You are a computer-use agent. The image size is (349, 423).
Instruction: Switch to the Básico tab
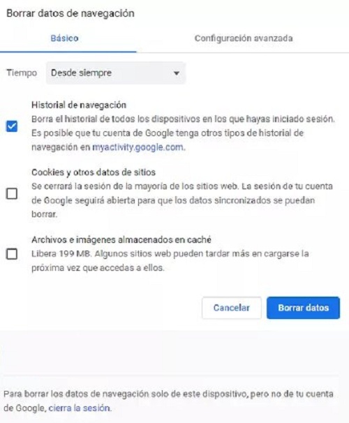click(65, 38)
